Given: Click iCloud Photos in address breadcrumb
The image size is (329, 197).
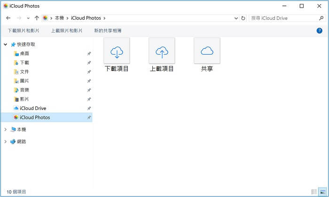Looking at the screenshot, I should (86, 18).
